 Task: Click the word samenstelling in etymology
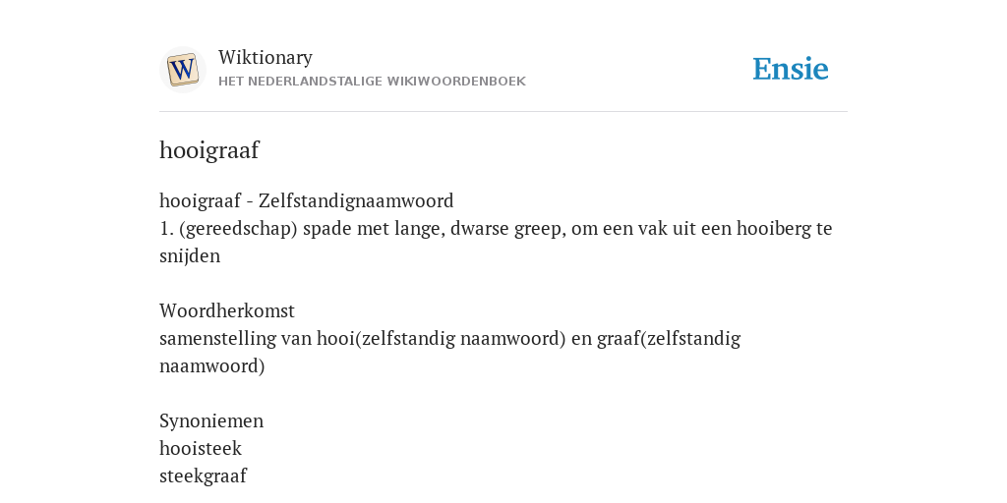[217, 339]
